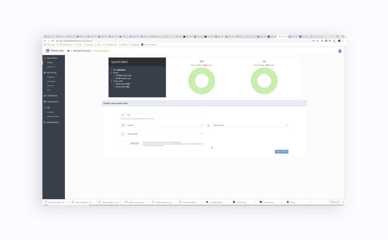Open the Design bookmarks folder
Image resolution: width=388 pixels, height=240 pixels.
78,44
